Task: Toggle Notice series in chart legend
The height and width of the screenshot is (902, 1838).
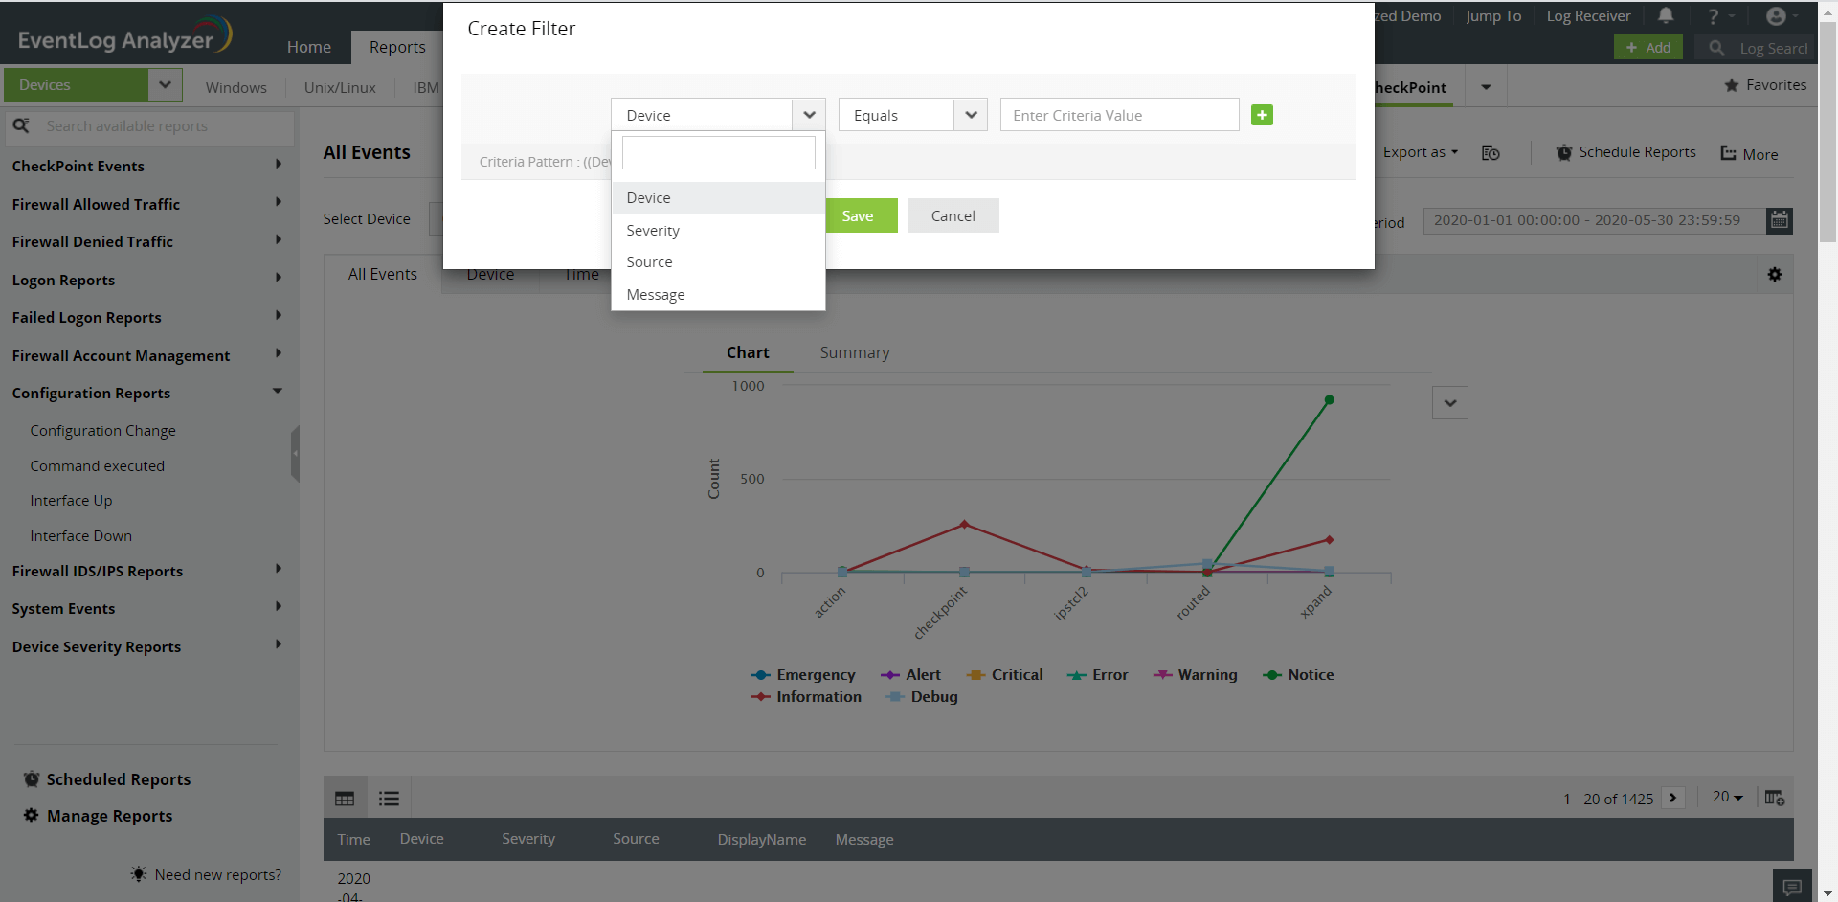Action: click(x=1298, y=675)
